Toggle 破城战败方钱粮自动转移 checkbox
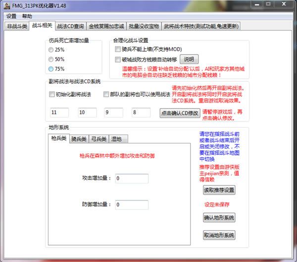 tap(118, 59)
